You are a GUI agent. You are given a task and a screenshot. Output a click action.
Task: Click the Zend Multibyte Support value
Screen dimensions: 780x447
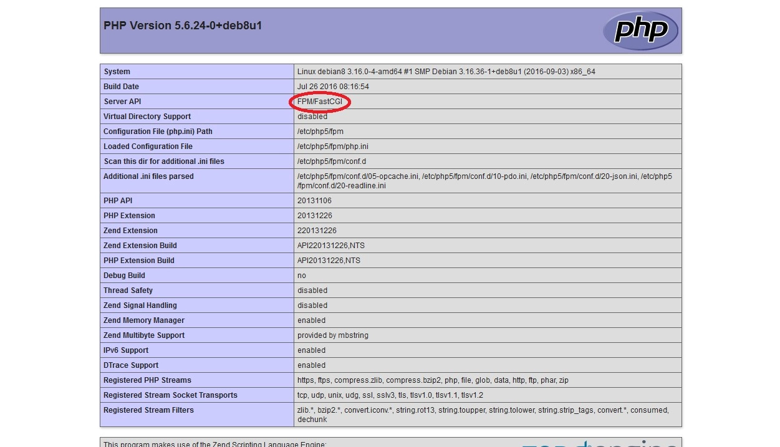point(332,335)
